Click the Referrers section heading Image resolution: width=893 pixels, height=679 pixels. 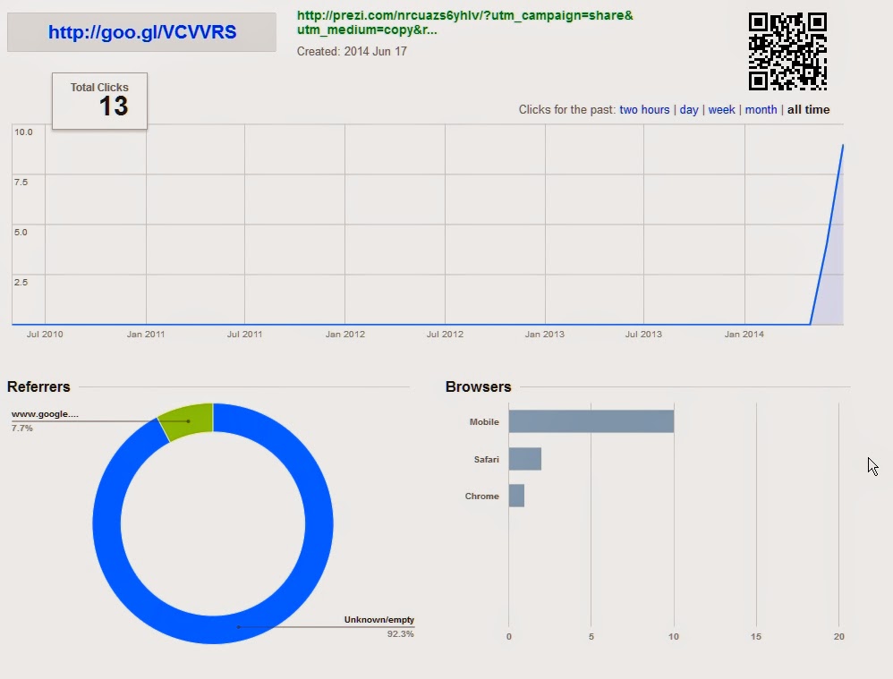click(x=38, y=386)
